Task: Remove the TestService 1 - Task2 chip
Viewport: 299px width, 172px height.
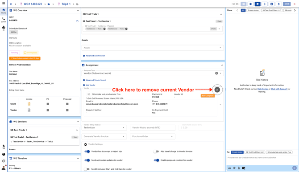Action: pos(126,29)
